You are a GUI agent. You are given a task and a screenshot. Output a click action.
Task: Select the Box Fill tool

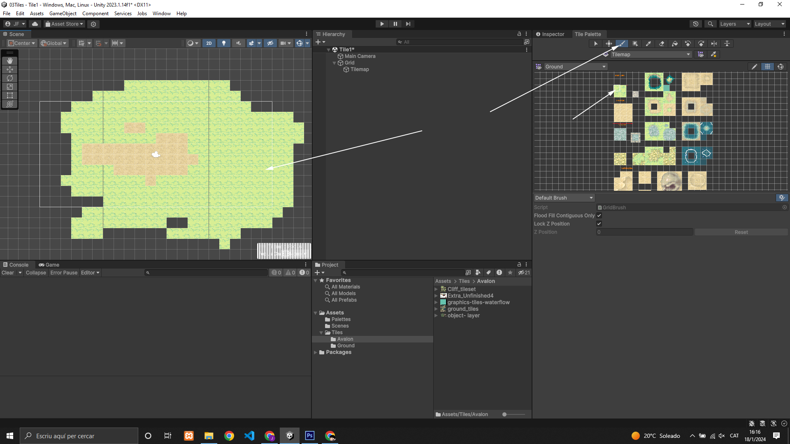click(635, 44)
